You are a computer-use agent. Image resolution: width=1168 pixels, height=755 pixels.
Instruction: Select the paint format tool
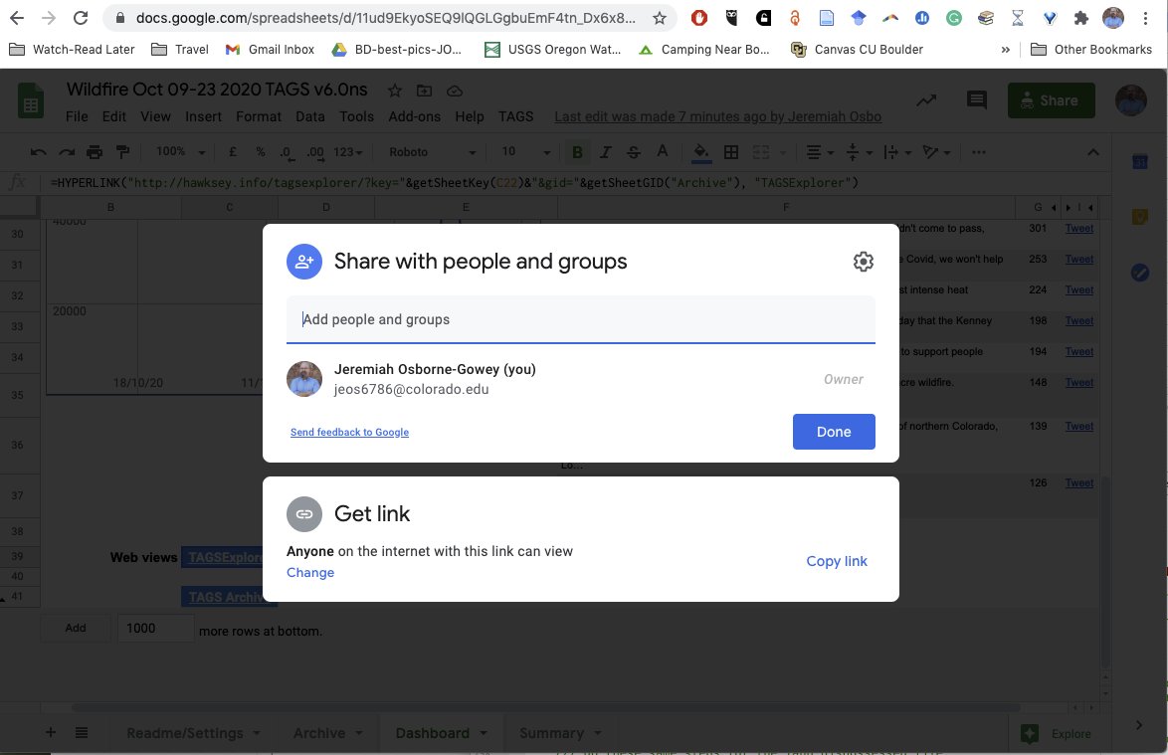tap(123, 152)
